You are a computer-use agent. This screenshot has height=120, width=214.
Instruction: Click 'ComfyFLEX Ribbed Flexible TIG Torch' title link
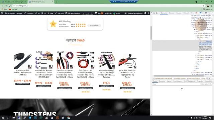pos(44,74)
